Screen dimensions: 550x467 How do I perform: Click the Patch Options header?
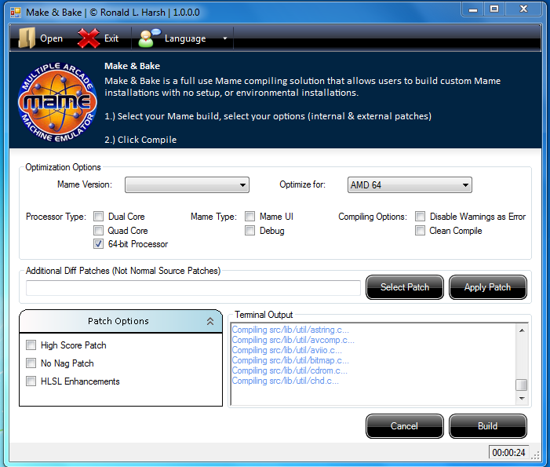click(x=121, y=321)
